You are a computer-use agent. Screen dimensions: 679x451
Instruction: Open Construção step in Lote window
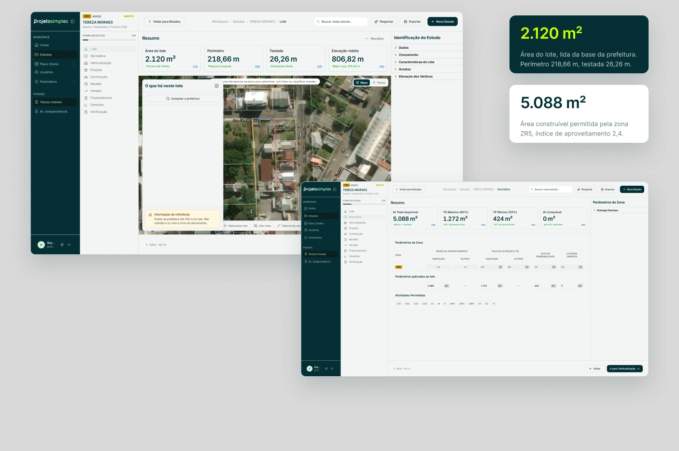point(109,77)
